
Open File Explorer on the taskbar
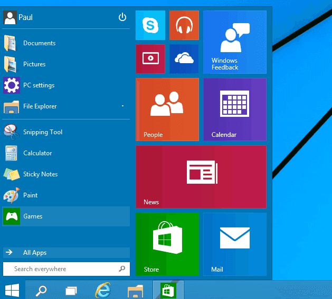point(135,291)
